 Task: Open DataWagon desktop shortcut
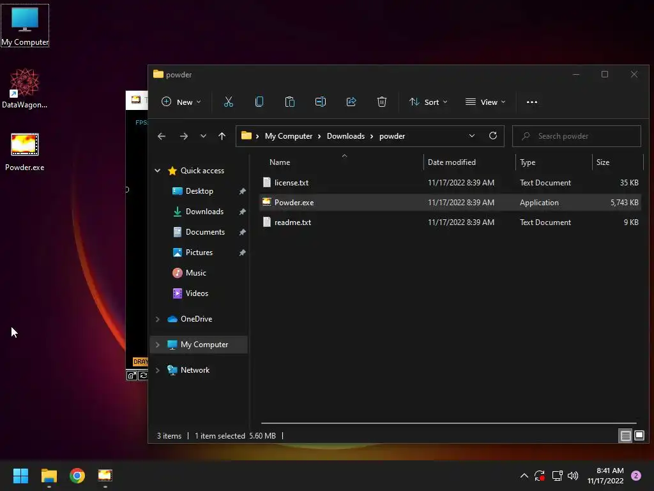(x=25, y=88)
